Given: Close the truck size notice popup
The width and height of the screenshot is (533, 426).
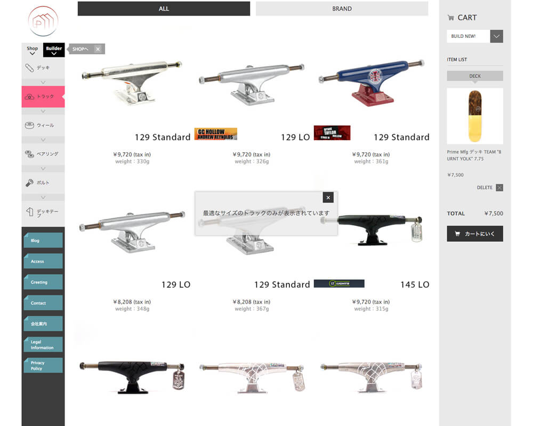Looking at the screenshot, I should pyautogui.click(x=328, y=198).
